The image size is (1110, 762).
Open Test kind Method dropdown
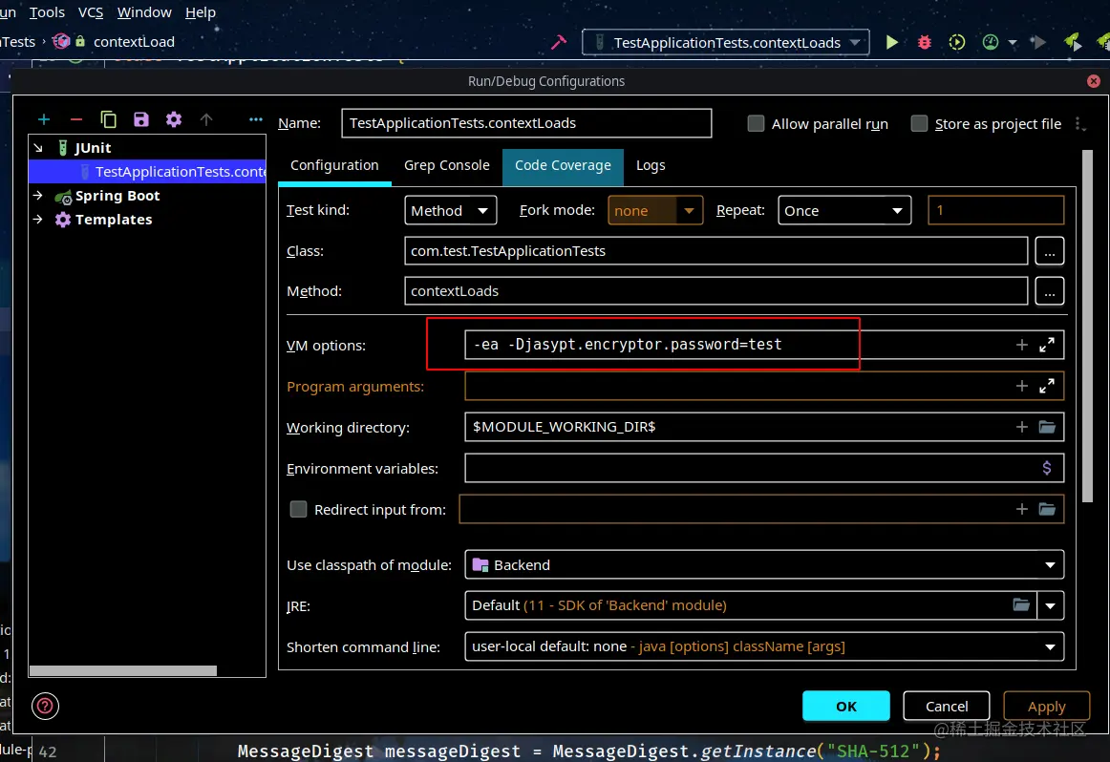(450, 210)
